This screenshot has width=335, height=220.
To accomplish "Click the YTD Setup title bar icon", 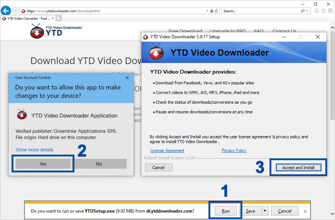I will (x=146, y=37).
